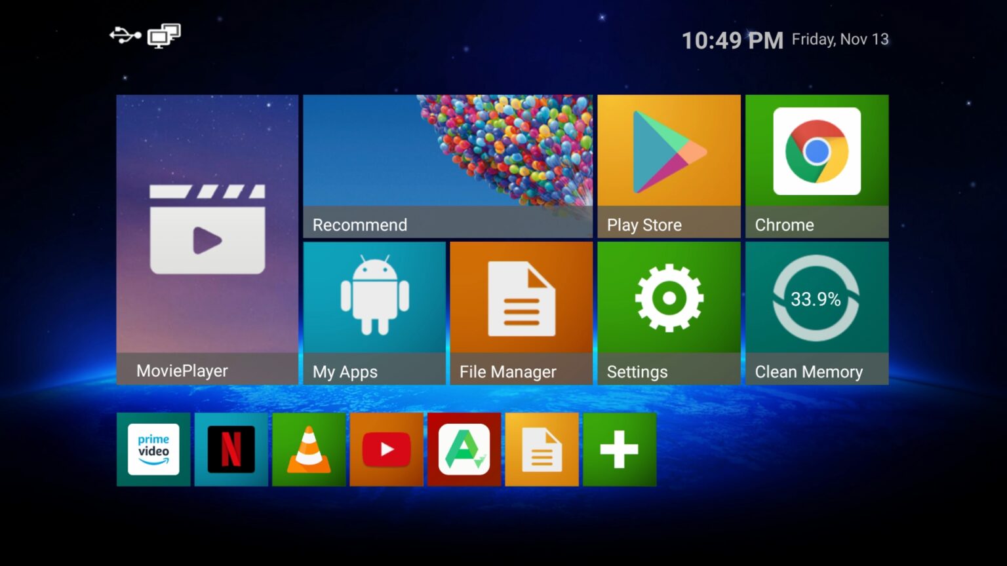Click the 33.9% memory usage indicator
1007x566 pixels.
pyautogui.click(x=815, y=300)
